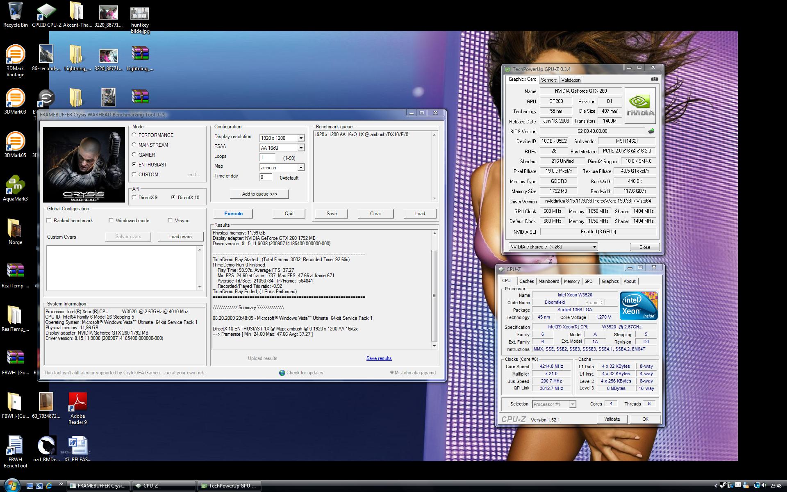Open the huntkey bilde.jpg image file
Image resolution: width=787 pixels, height=492 pixels.
[x=140, y=20]
